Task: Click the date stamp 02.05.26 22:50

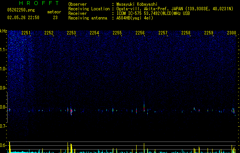Action: (x=23, y=18)
